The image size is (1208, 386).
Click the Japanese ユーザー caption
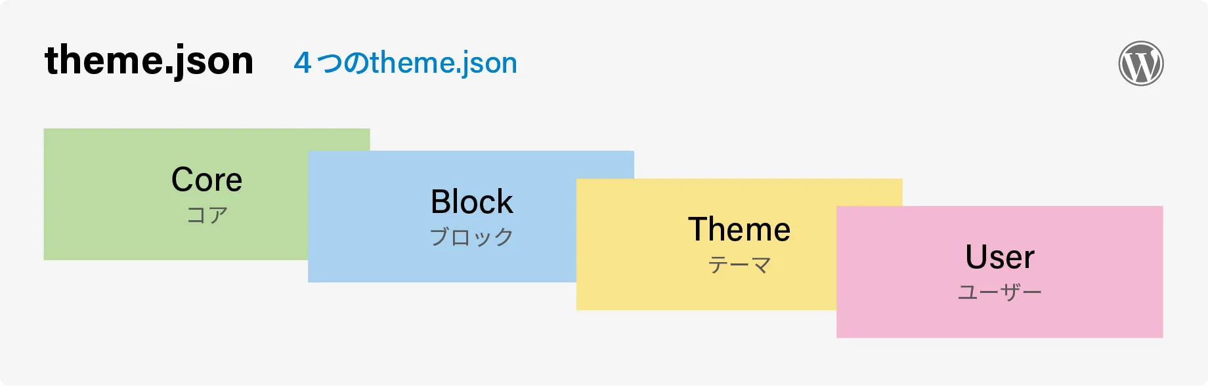[x=999, y=292]
